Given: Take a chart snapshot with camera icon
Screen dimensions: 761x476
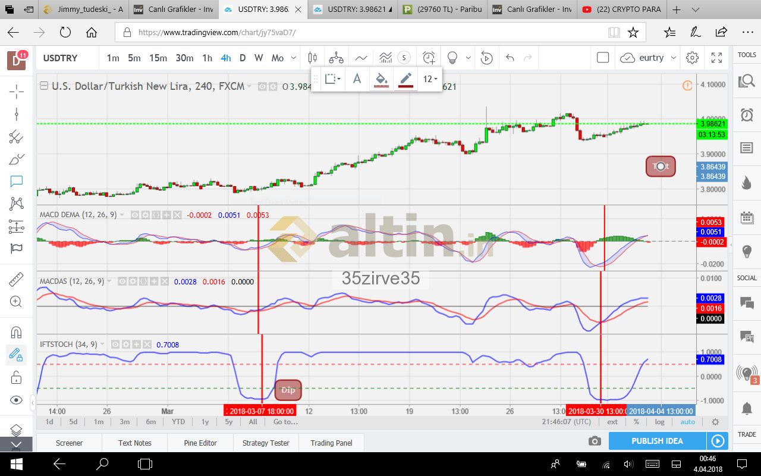Looking at the screenshot, I should click(x=594, y=441).
